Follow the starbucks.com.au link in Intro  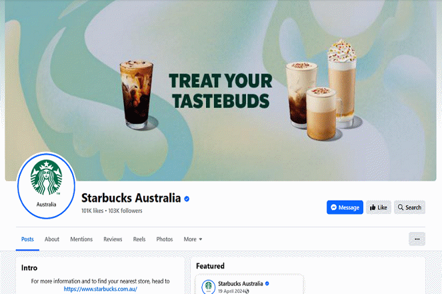tap(101, 289)
